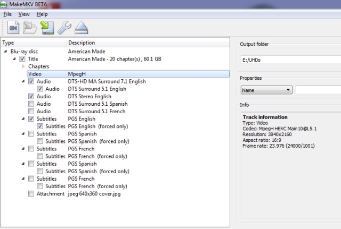This screenshot has height=229, width=341.
Task: Collapse the Title tree node
Action: coord(14,59)
